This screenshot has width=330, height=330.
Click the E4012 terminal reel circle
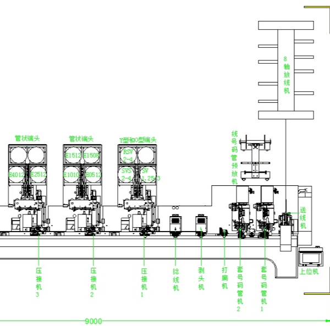(17, 174)
